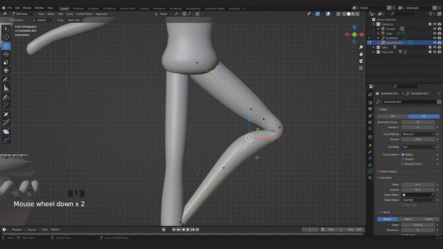Open Modifiers wrench properties tab
The height and width of the screenshot is (249, 443).
coord(370,152)
